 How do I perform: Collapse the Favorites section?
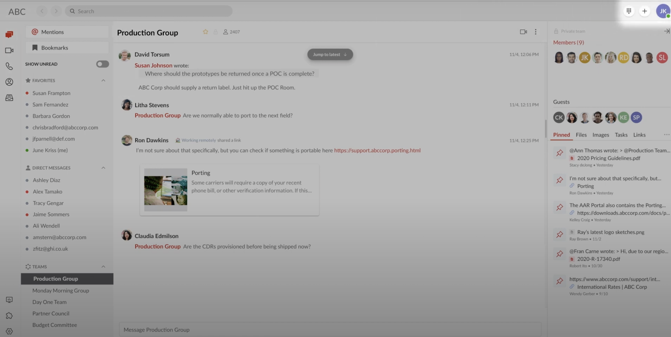(x=103, y=80)
